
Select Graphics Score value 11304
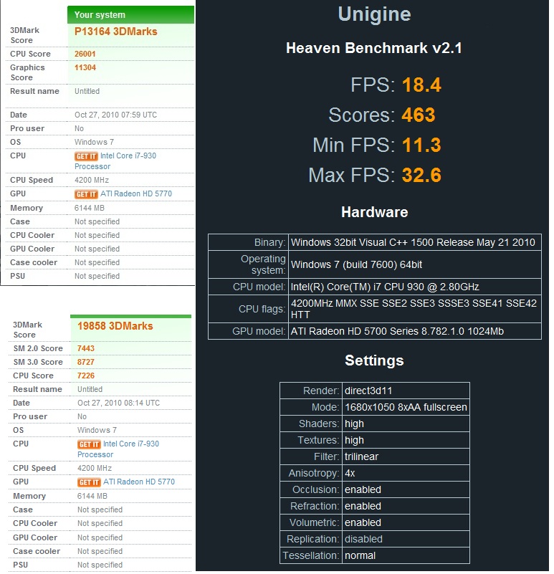pyautogui.click(x=85, y=67)
